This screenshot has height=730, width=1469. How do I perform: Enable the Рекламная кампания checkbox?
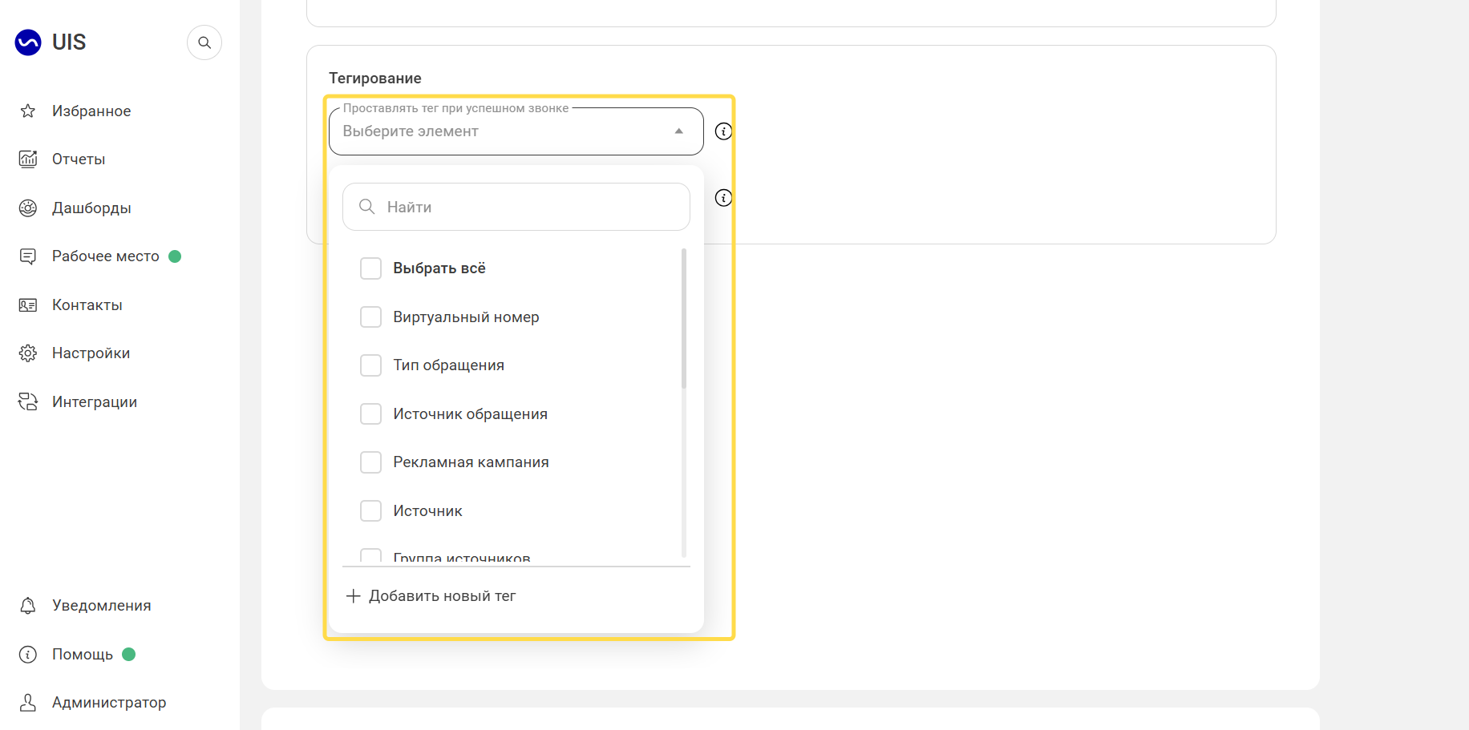coord(370,462)
